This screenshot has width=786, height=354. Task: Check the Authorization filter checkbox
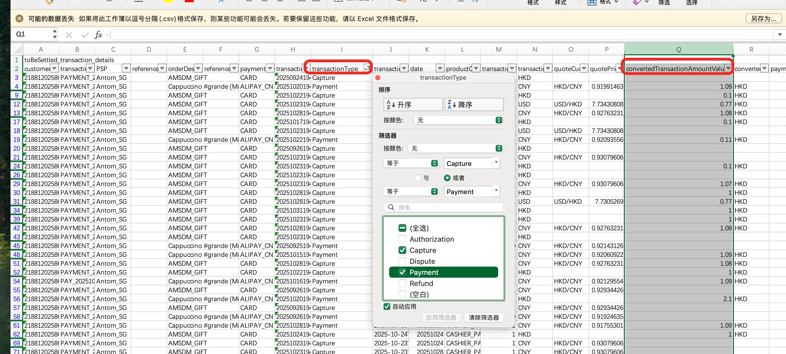pyautogui.click(x=402, y=239)
